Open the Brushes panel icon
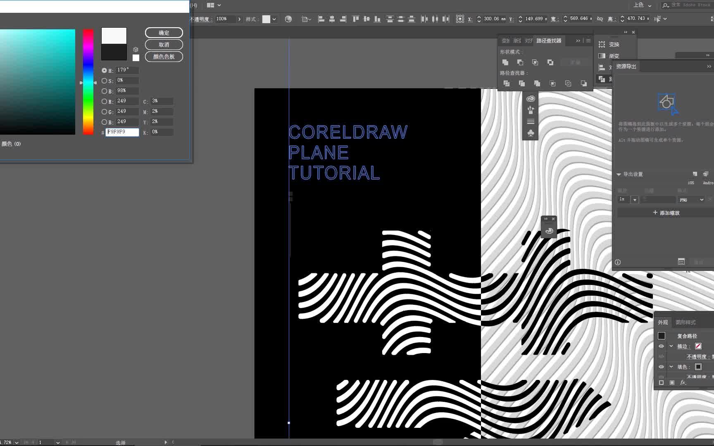This screenshot has width=714, height=446. [x=531, y=110]
